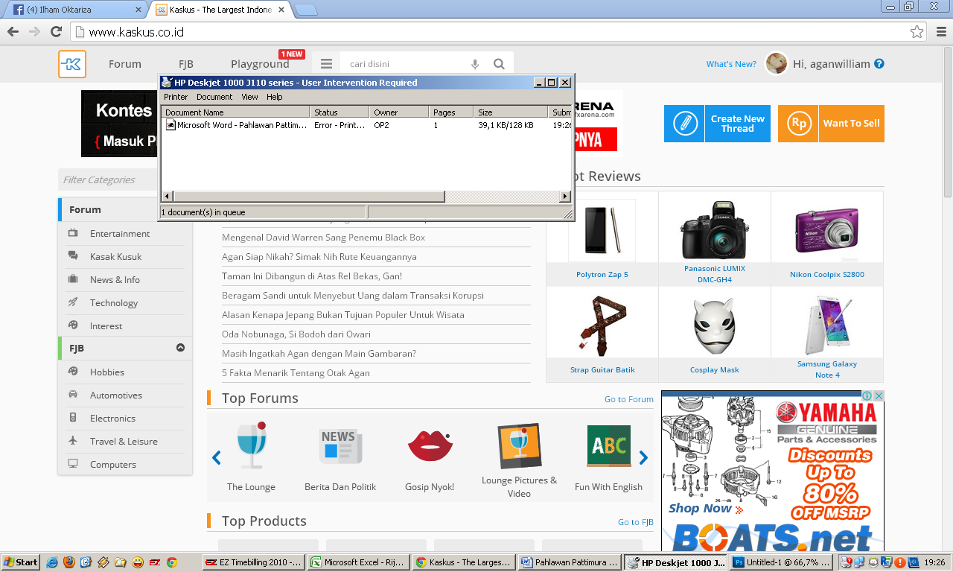Click the blue help question mark icon

[x=879, y=64]
